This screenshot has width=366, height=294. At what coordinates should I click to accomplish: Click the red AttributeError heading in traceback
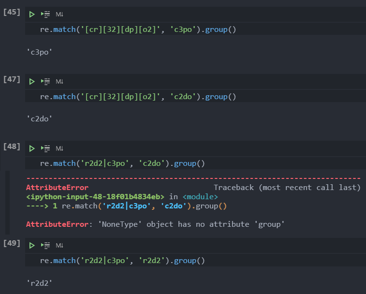point(57,188)
